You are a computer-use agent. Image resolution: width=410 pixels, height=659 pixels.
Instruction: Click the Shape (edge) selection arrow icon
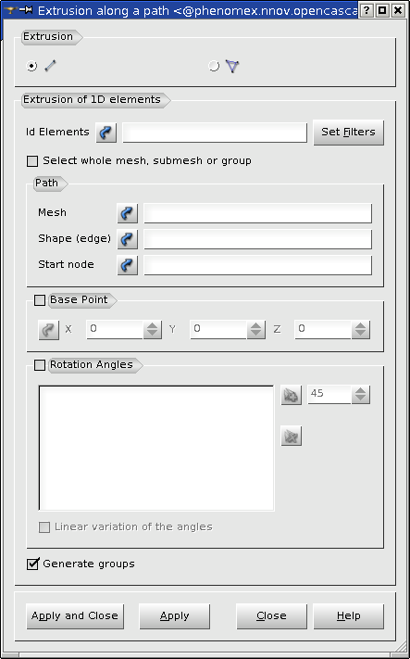click(127, 239)
